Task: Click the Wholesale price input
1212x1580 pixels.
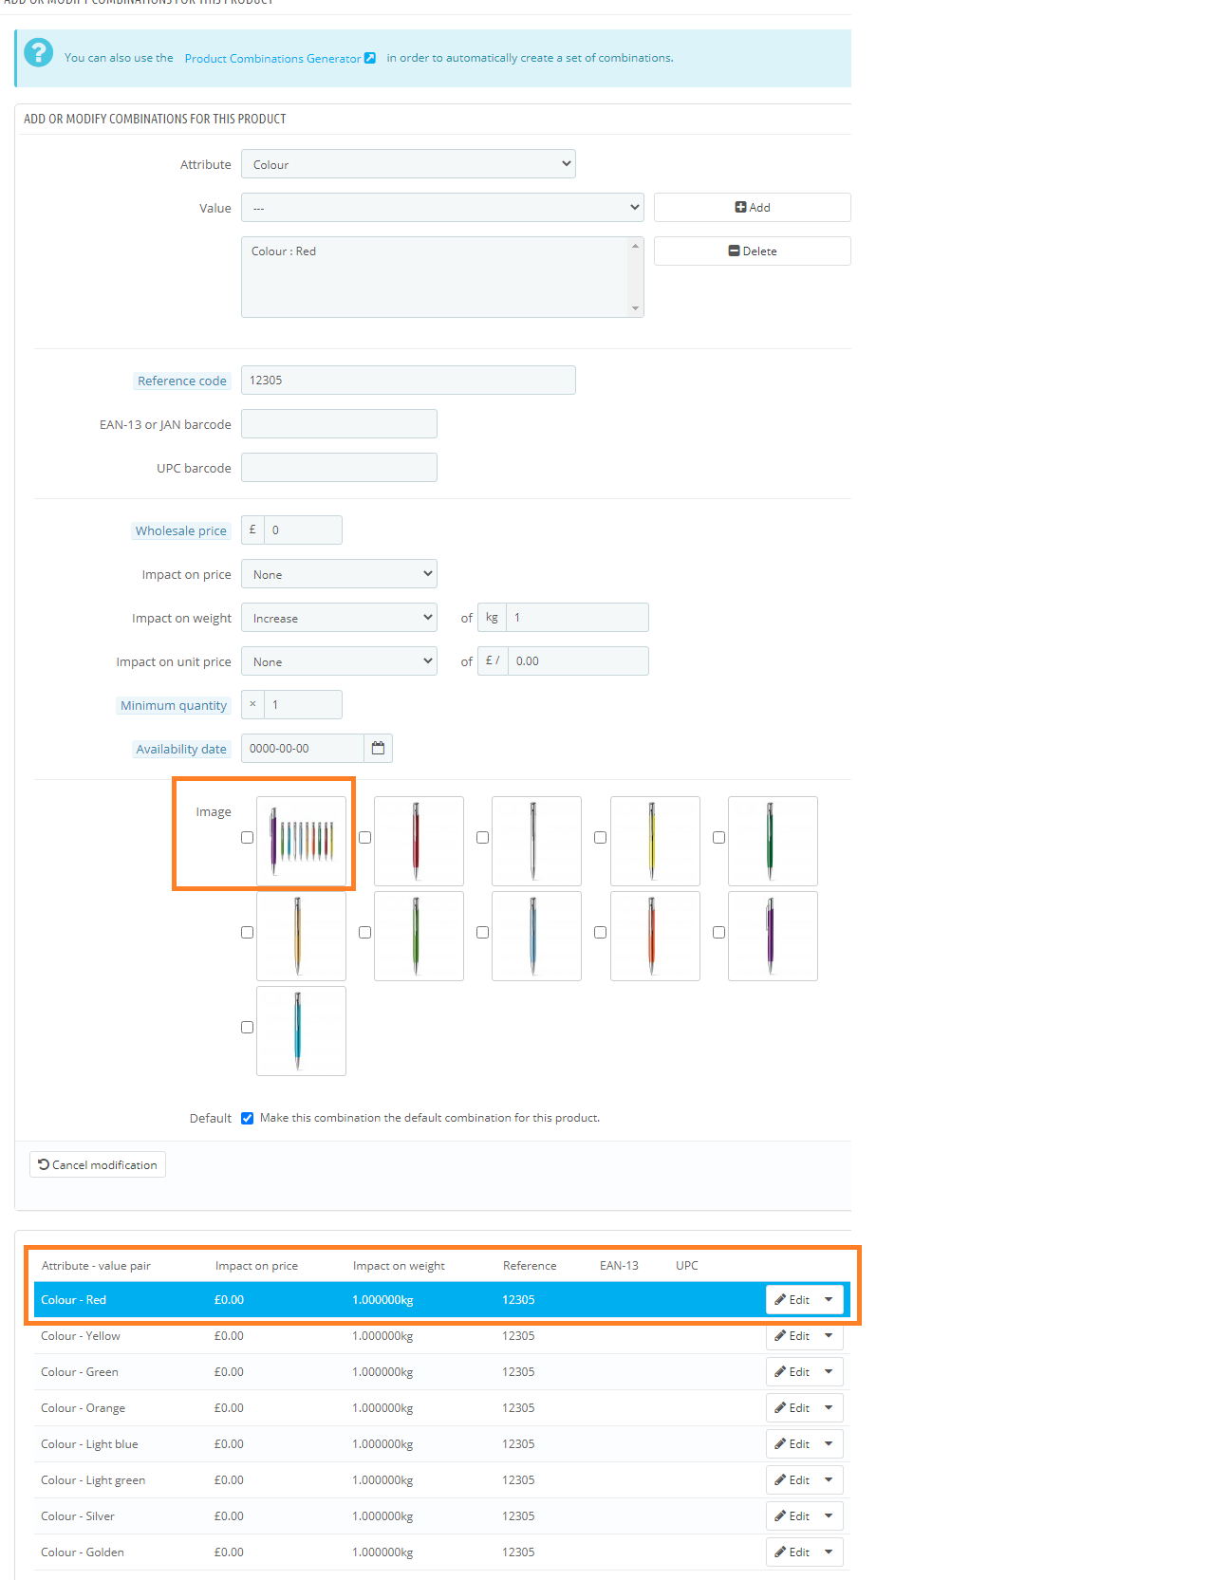Action: (303, 530)
